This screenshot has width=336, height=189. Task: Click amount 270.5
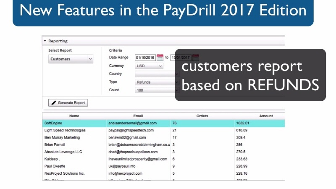click(241, 152)
